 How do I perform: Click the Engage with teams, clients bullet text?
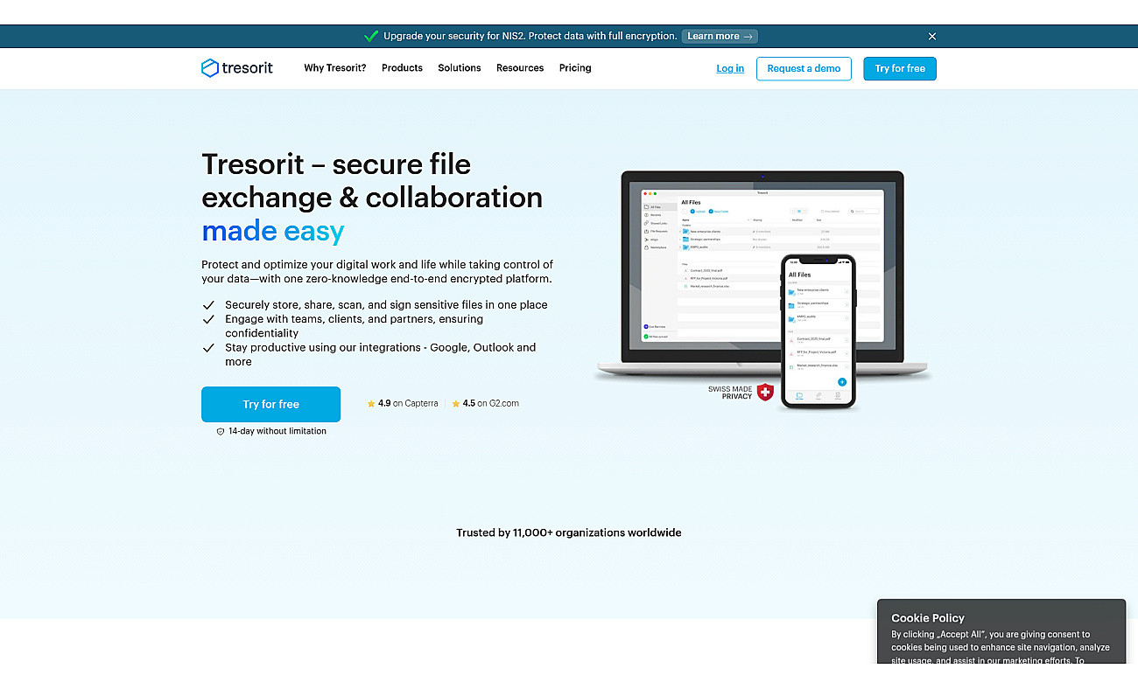pyautogui.click(x=354, y=326)
